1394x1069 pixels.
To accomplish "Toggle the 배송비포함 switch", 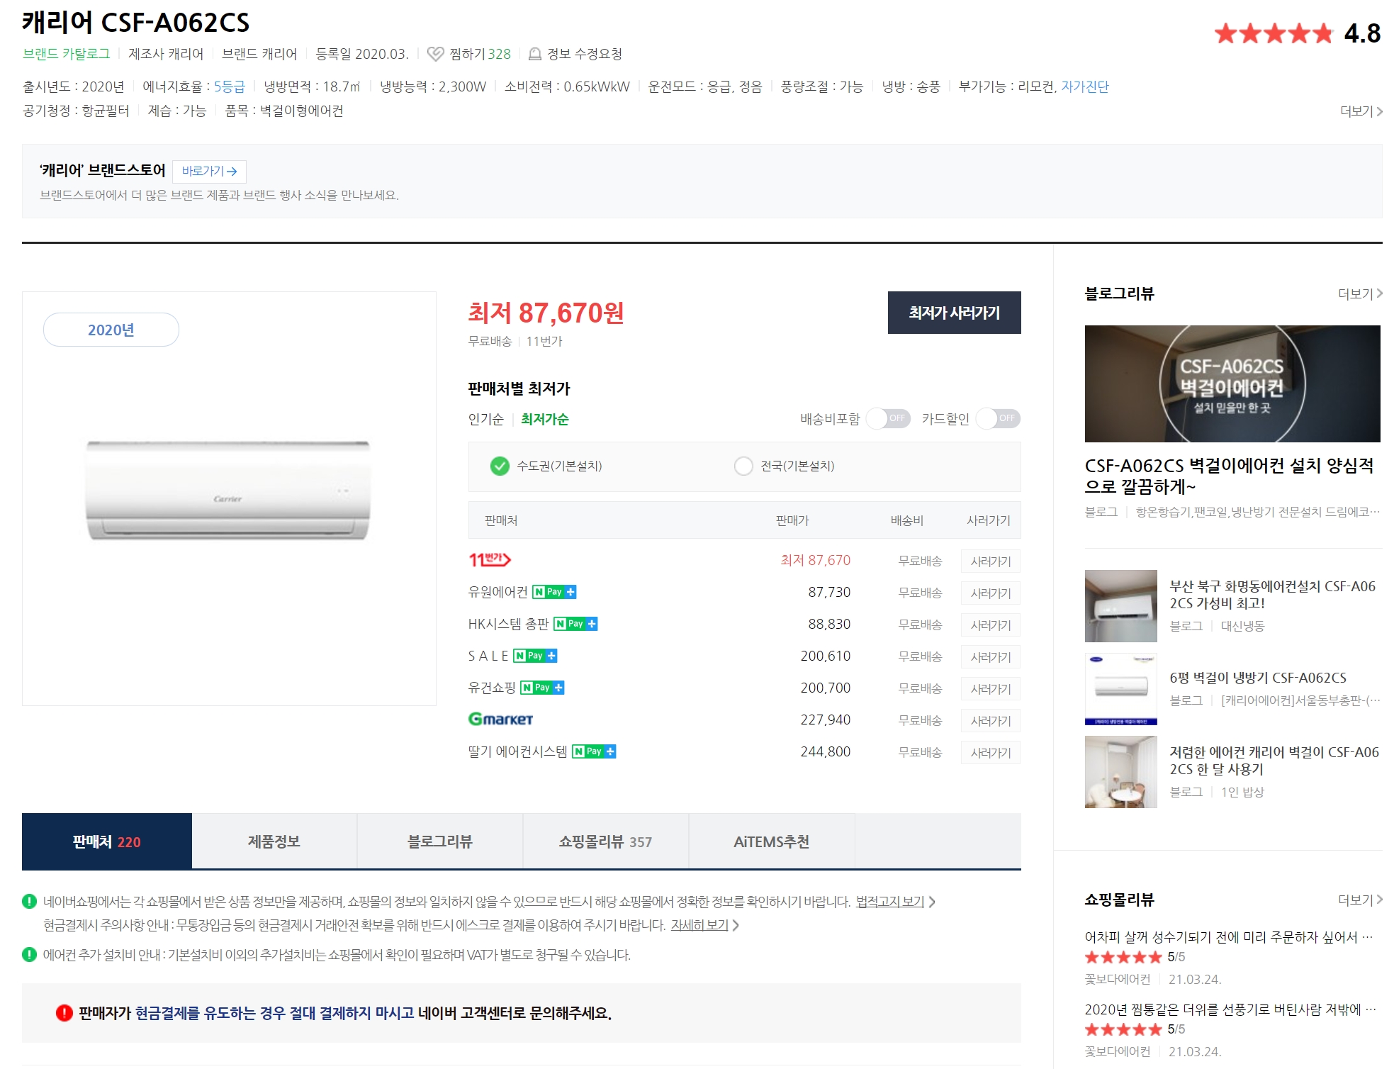I will [x=888, y=418].
